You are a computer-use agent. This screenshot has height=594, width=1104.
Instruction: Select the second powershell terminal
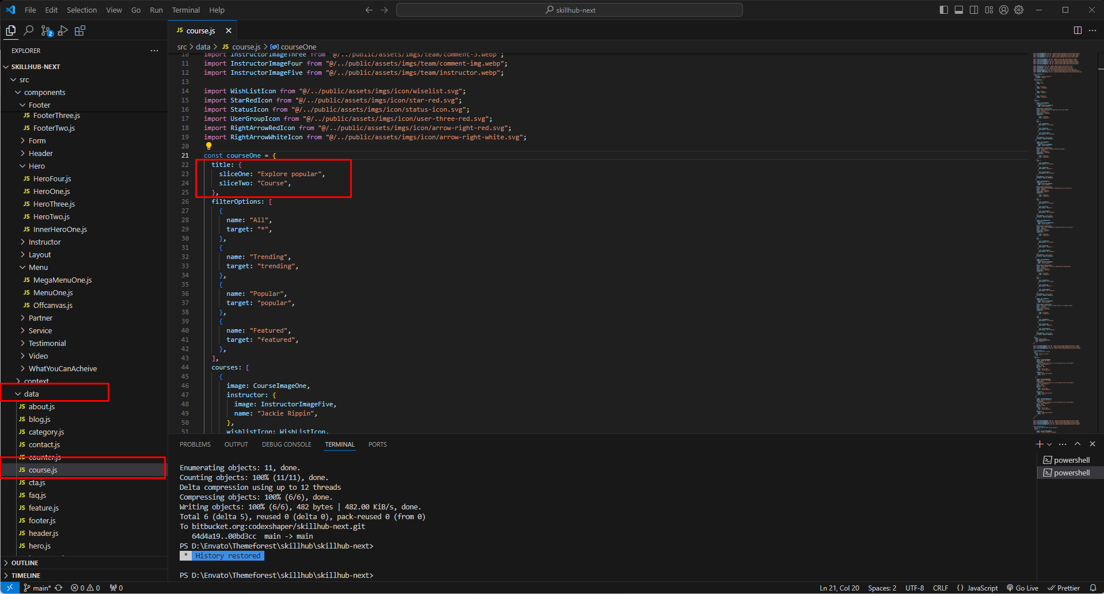(x=1070, y=473)
